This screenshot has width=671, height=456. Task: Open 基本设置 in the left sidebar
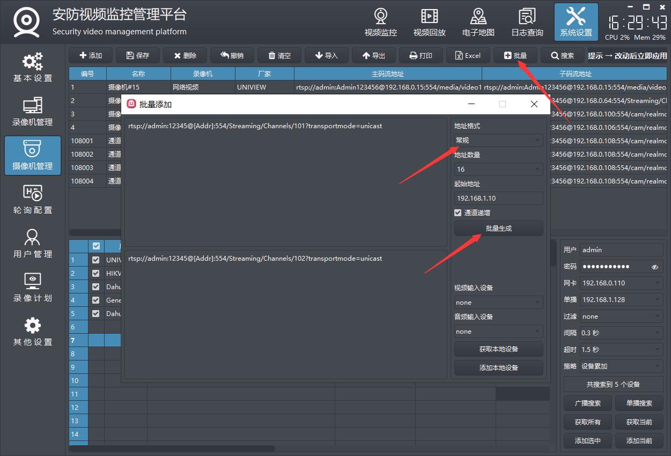pos(33,68)
